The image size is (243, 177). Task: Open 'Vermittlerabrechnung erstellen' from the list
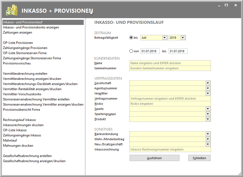25,74
